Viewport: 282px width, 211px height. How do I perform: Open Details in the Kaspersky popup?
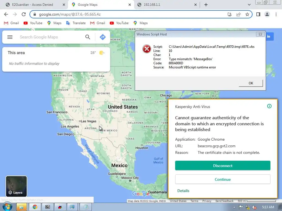click(x=183, y=191)
